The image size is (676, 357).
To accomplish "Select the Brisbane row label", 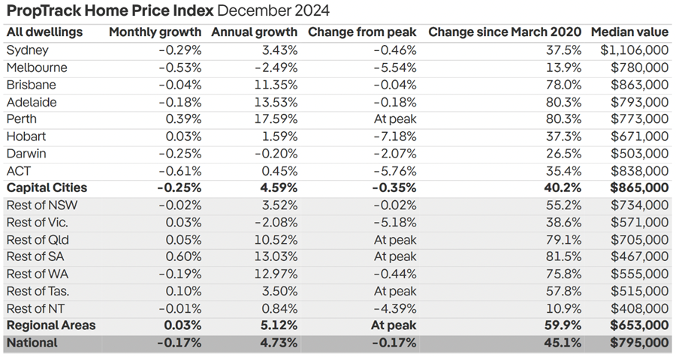I will [31, 85].
